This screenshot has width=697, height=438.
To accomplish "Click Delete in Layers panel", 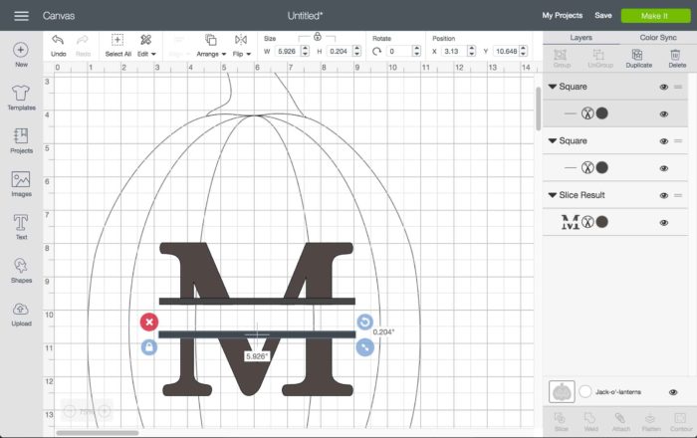I will (x=676, y=58).
